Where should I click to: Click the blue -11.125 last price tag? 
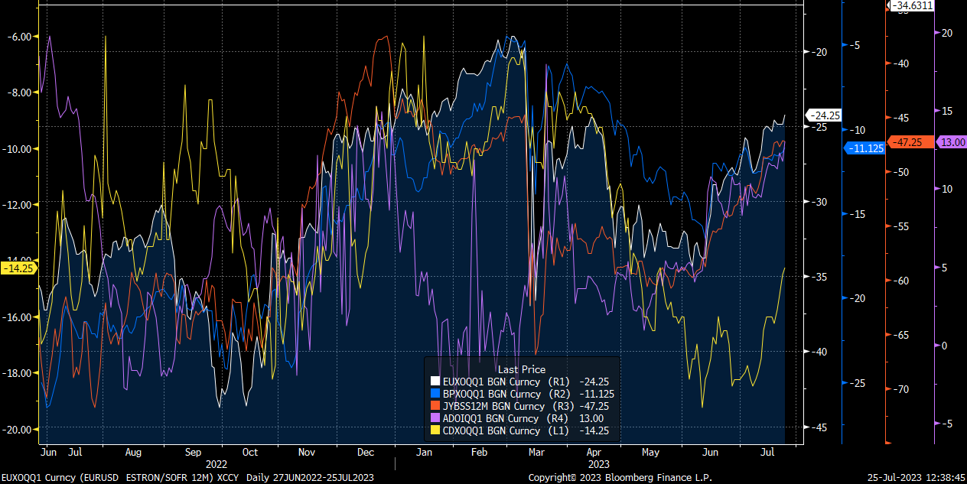(864, 148)
